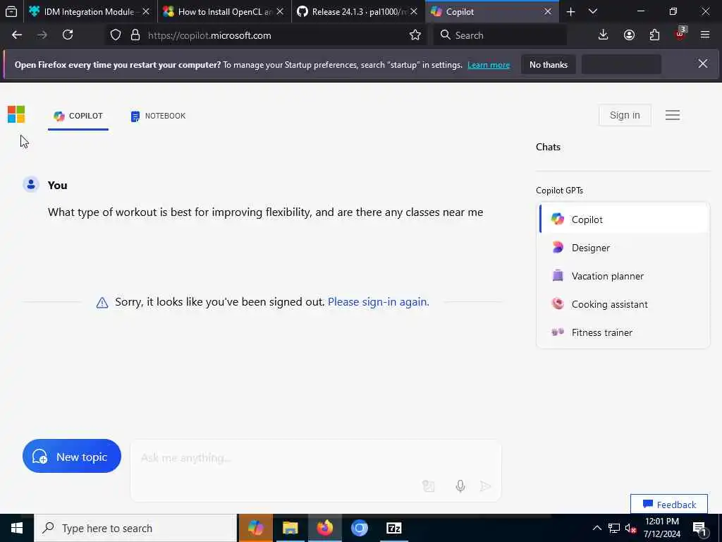Dismiss the startup notification bar
Image resolution: width=722 pixels, height=542 pixels.
click(703, 64)
